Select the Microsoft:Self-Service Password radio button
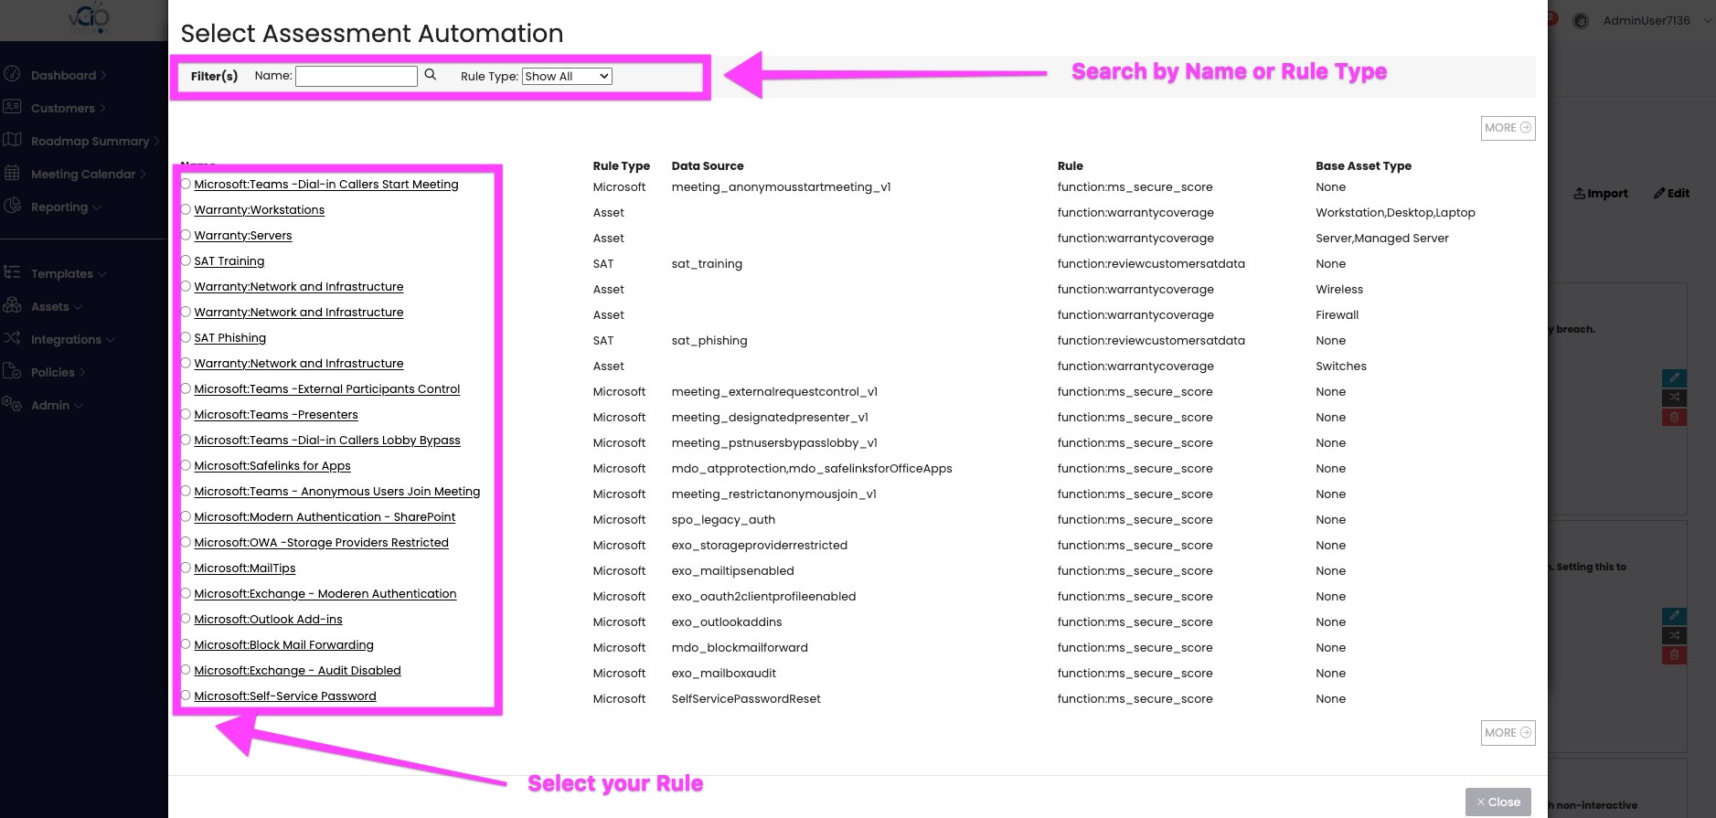The height and width of the screenshot is (818, 1716). [186, 696]
